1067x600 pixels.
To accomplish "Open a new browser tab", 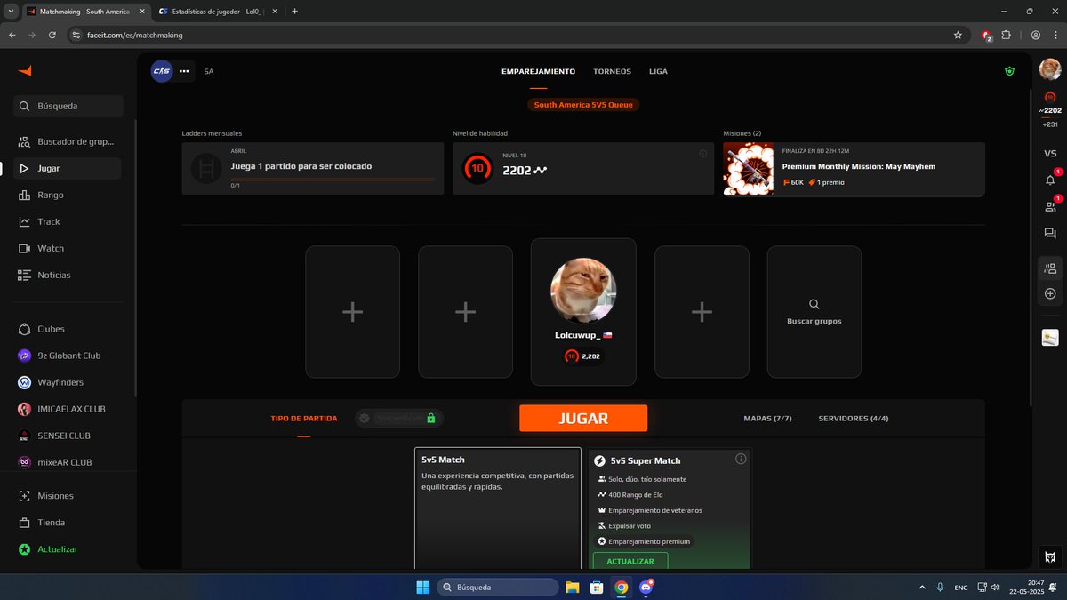I will pos(295,12).
